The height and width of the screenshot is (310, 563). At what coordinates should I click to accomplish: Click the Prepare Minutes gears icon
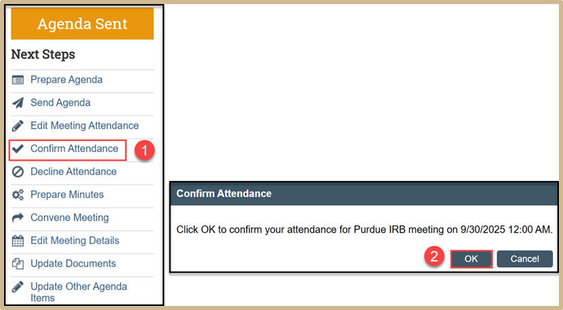pos(18,195)
